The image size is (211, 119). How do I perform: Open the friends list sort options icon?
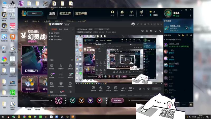187,35
